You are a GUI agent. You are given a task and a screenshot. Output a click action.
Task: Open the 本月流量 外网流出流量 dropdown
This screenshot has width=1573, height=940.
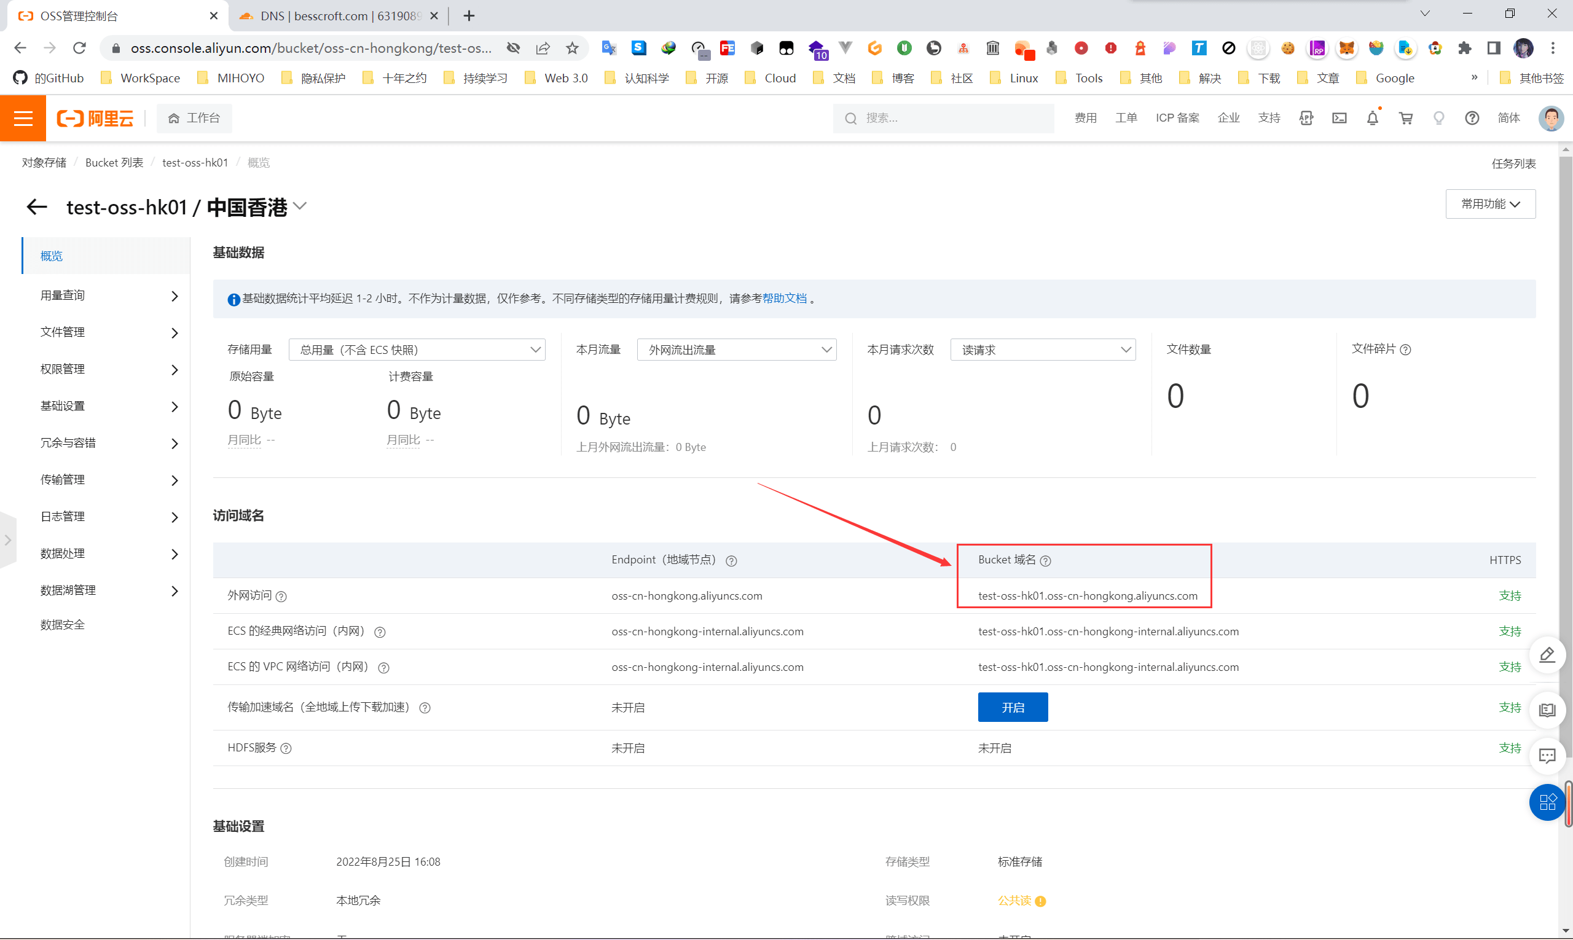pos(737,350)
